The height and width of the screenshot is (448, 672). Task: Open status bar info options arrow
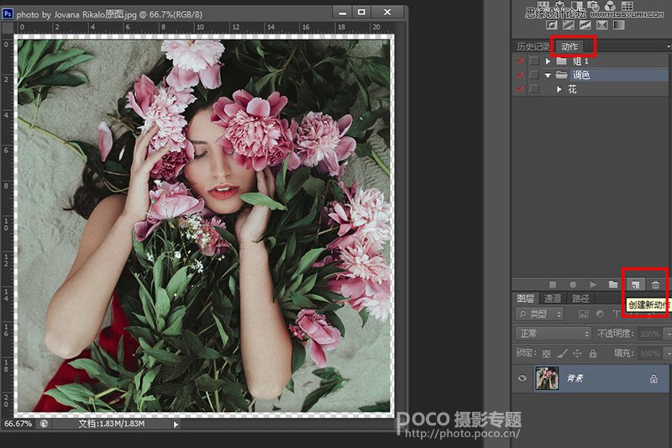[x=176, y=424]
